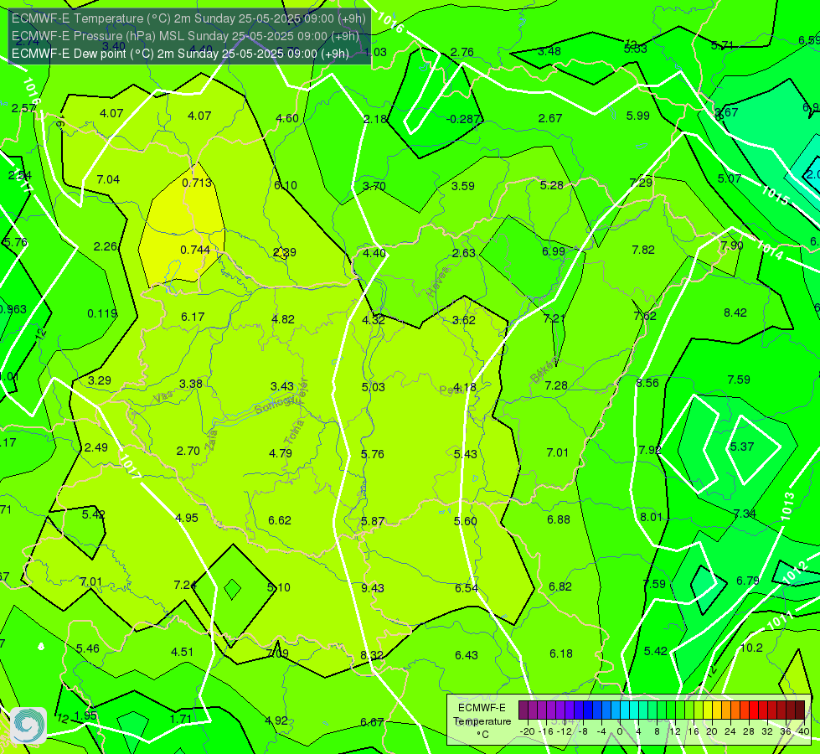
Task: Click the dew point value 3.48
Action: click(x=549, y=51)
